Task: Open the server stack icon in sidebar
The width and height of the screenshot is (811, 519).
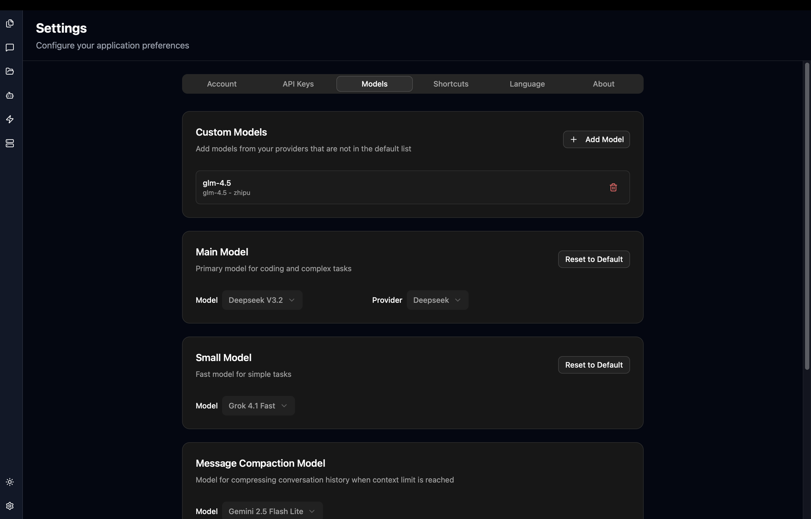Action: 10,143
